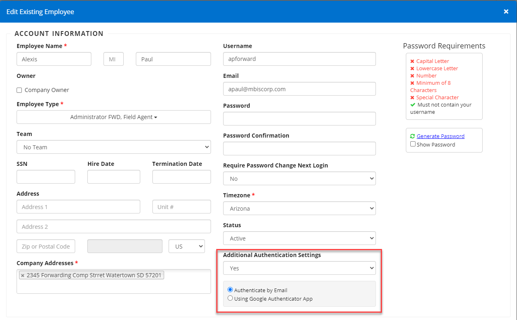This screenshot has height=320, width=517.
Task: Focus the Password Confirmation field
Action: 300,148
